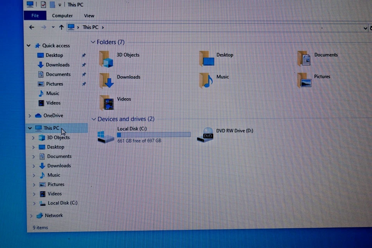Collapse Devices and drives section
Image resolution: width=372 pixels, height=248 pixels.
(x=93, y=119)
